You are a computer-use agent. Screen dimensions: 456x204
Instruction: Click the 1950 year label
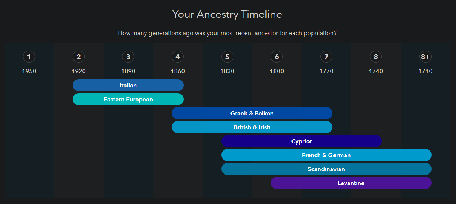[x=29, y=71]
